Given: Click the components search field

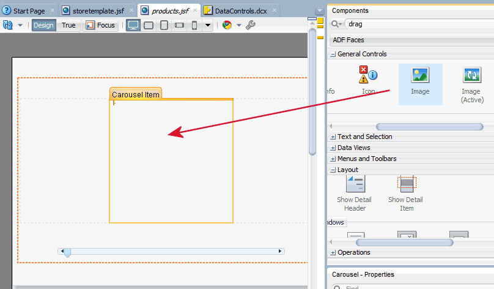Looking at the screenshot, I should 419,24.
